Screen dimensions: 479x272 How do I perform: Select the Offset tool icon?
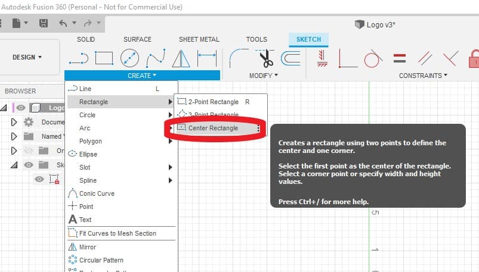(291, 58)
